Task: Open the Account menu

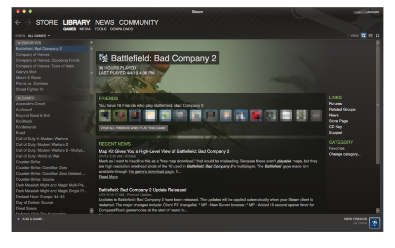Action: click(x=373, y=12)
